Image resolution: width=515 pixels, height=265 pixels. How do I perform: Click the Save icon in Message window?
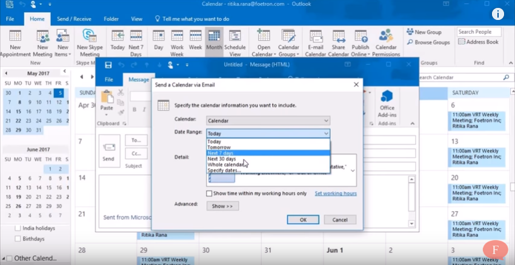pyautogui.click(x=108, y=65)
